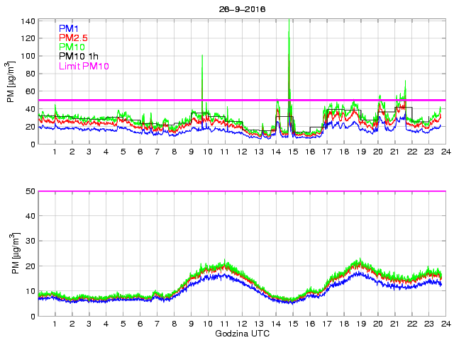Select the green PM10 legend label
The width and height of the screenshot is (454, 340).
coord(72,47)
